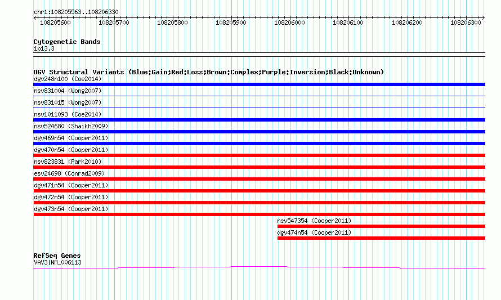Click the dgv471n54 (Cooper2011) variant label
Image resolution: width=501 pixels, height=300 pixels.
tap(71, 185)
